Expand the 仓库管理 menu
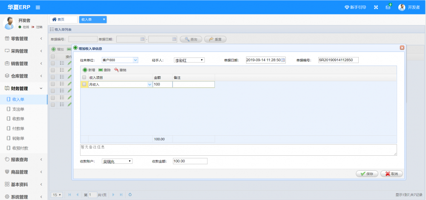Image resolution: width=426 pixels, height=200 pixels. [x=23, y=76]
